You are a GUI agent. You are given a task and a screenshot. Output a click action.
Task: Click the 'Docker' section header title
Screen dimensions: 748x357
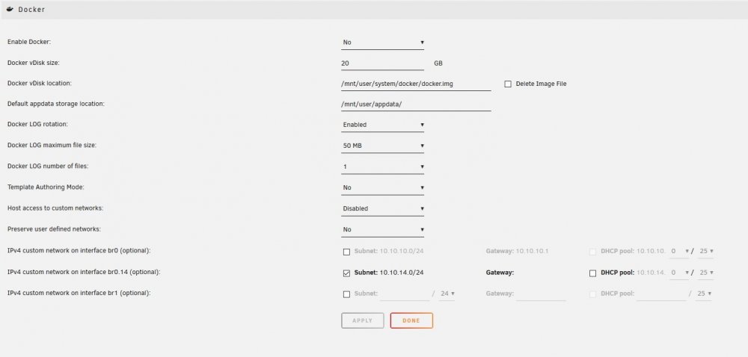[31, 10]
